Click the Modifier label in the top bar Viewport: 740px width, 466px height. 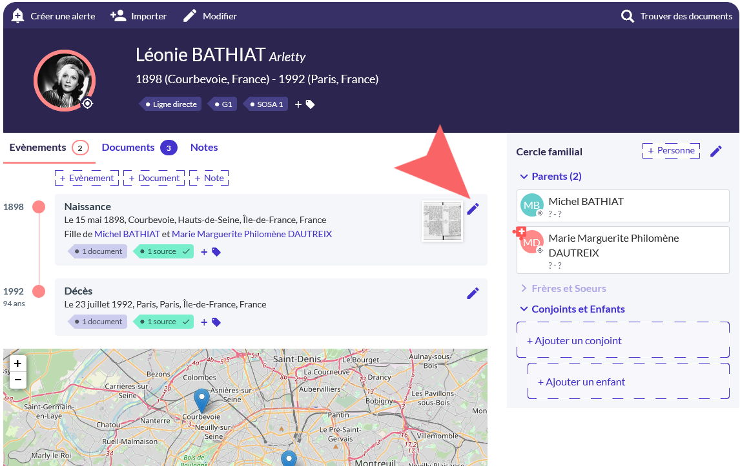click(x=220, y=16)
